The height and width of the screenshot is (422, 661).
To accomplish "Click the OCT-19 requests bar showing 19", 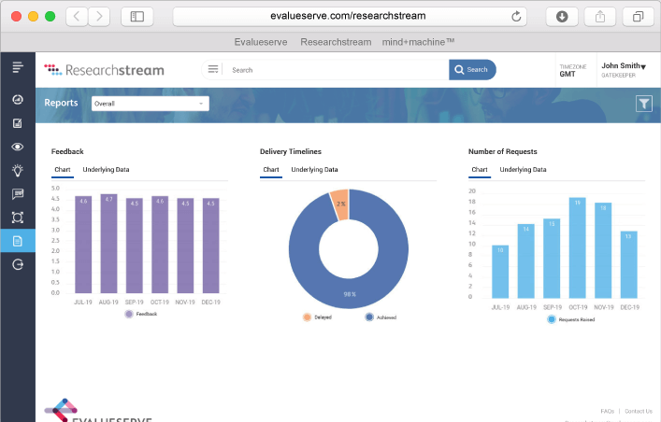I will click(x=578, y=248).
